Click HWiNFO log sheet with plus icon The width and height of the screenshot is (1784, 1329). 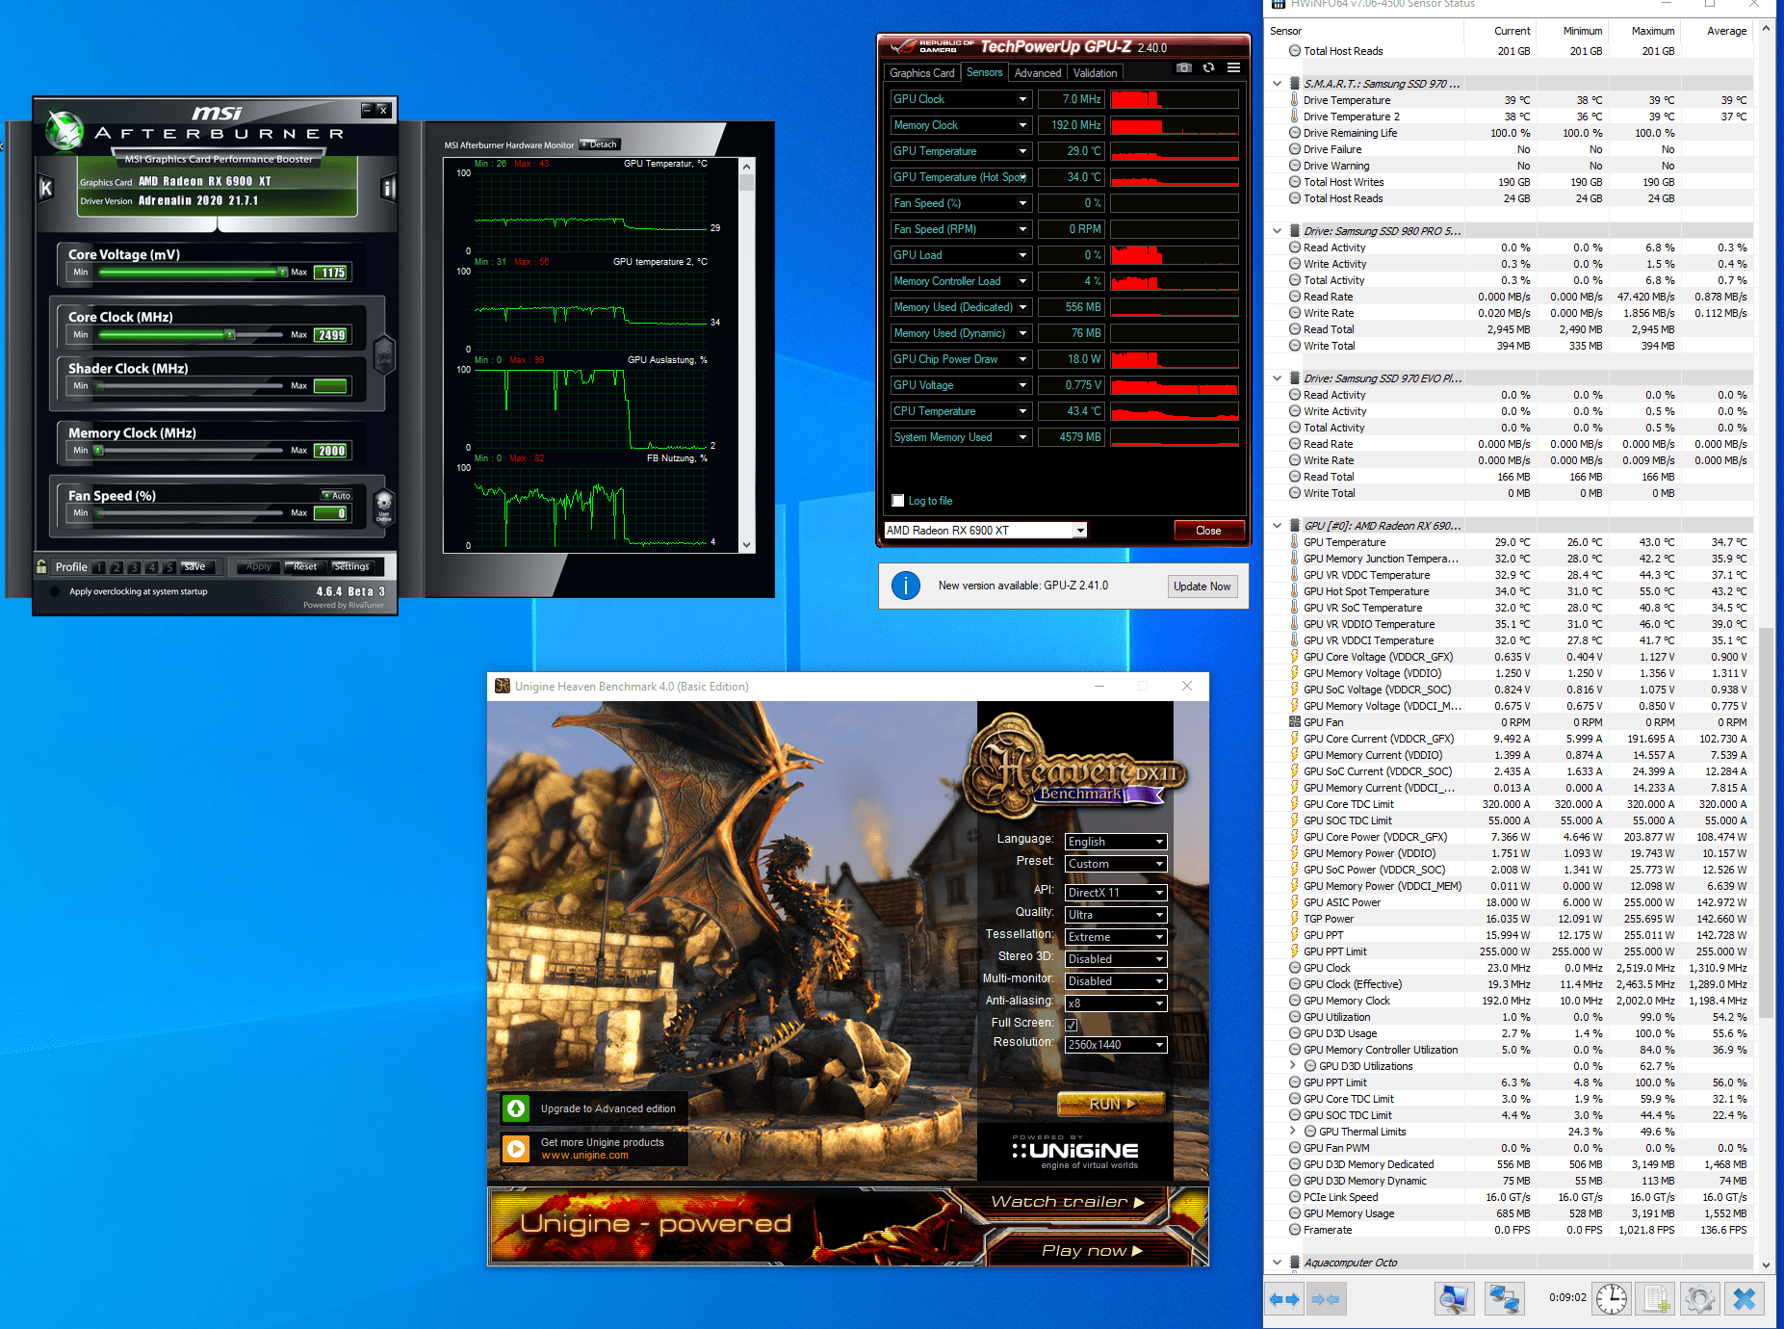pyautogui.click(x=1656, y=1299)
